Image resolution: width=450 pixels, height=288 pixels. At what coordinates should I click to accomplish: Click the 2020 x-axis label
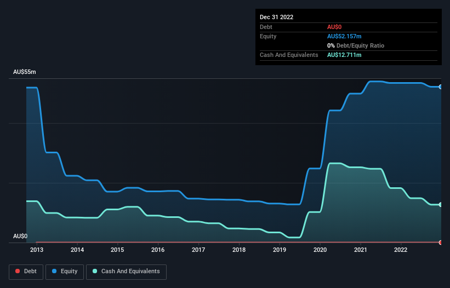tap(320, 250)
